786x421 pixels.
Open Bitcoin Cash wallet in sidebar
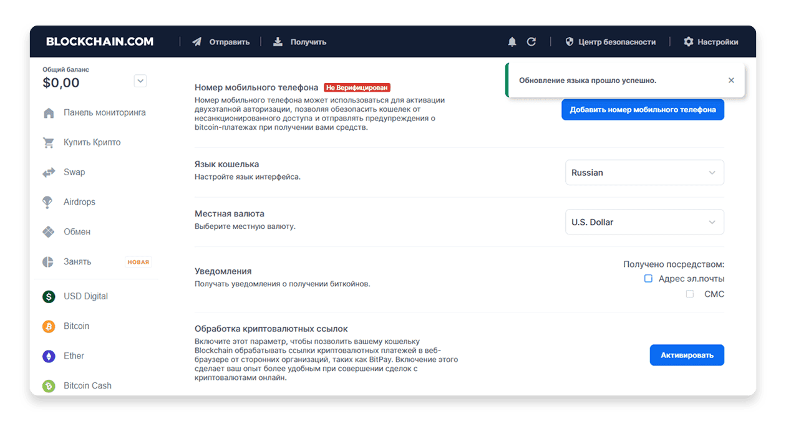coord(87,386)
